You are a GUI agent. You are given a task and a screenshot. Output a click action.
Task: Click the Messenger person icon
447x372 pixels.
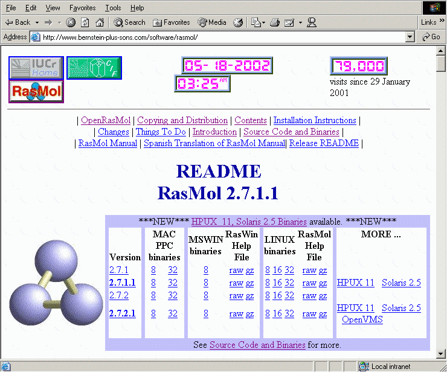tap(312, 22)
